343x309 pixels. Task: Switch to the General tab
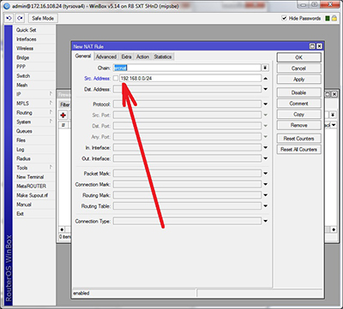point(83,56)
